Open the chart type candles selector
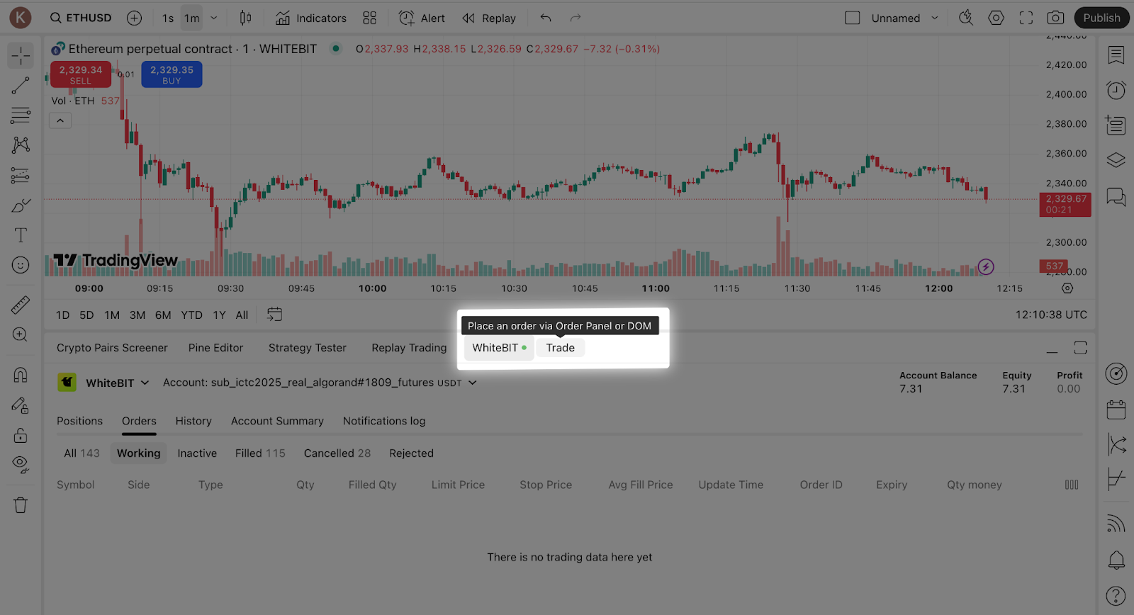The image size is (1134, 615). [245, 18]
